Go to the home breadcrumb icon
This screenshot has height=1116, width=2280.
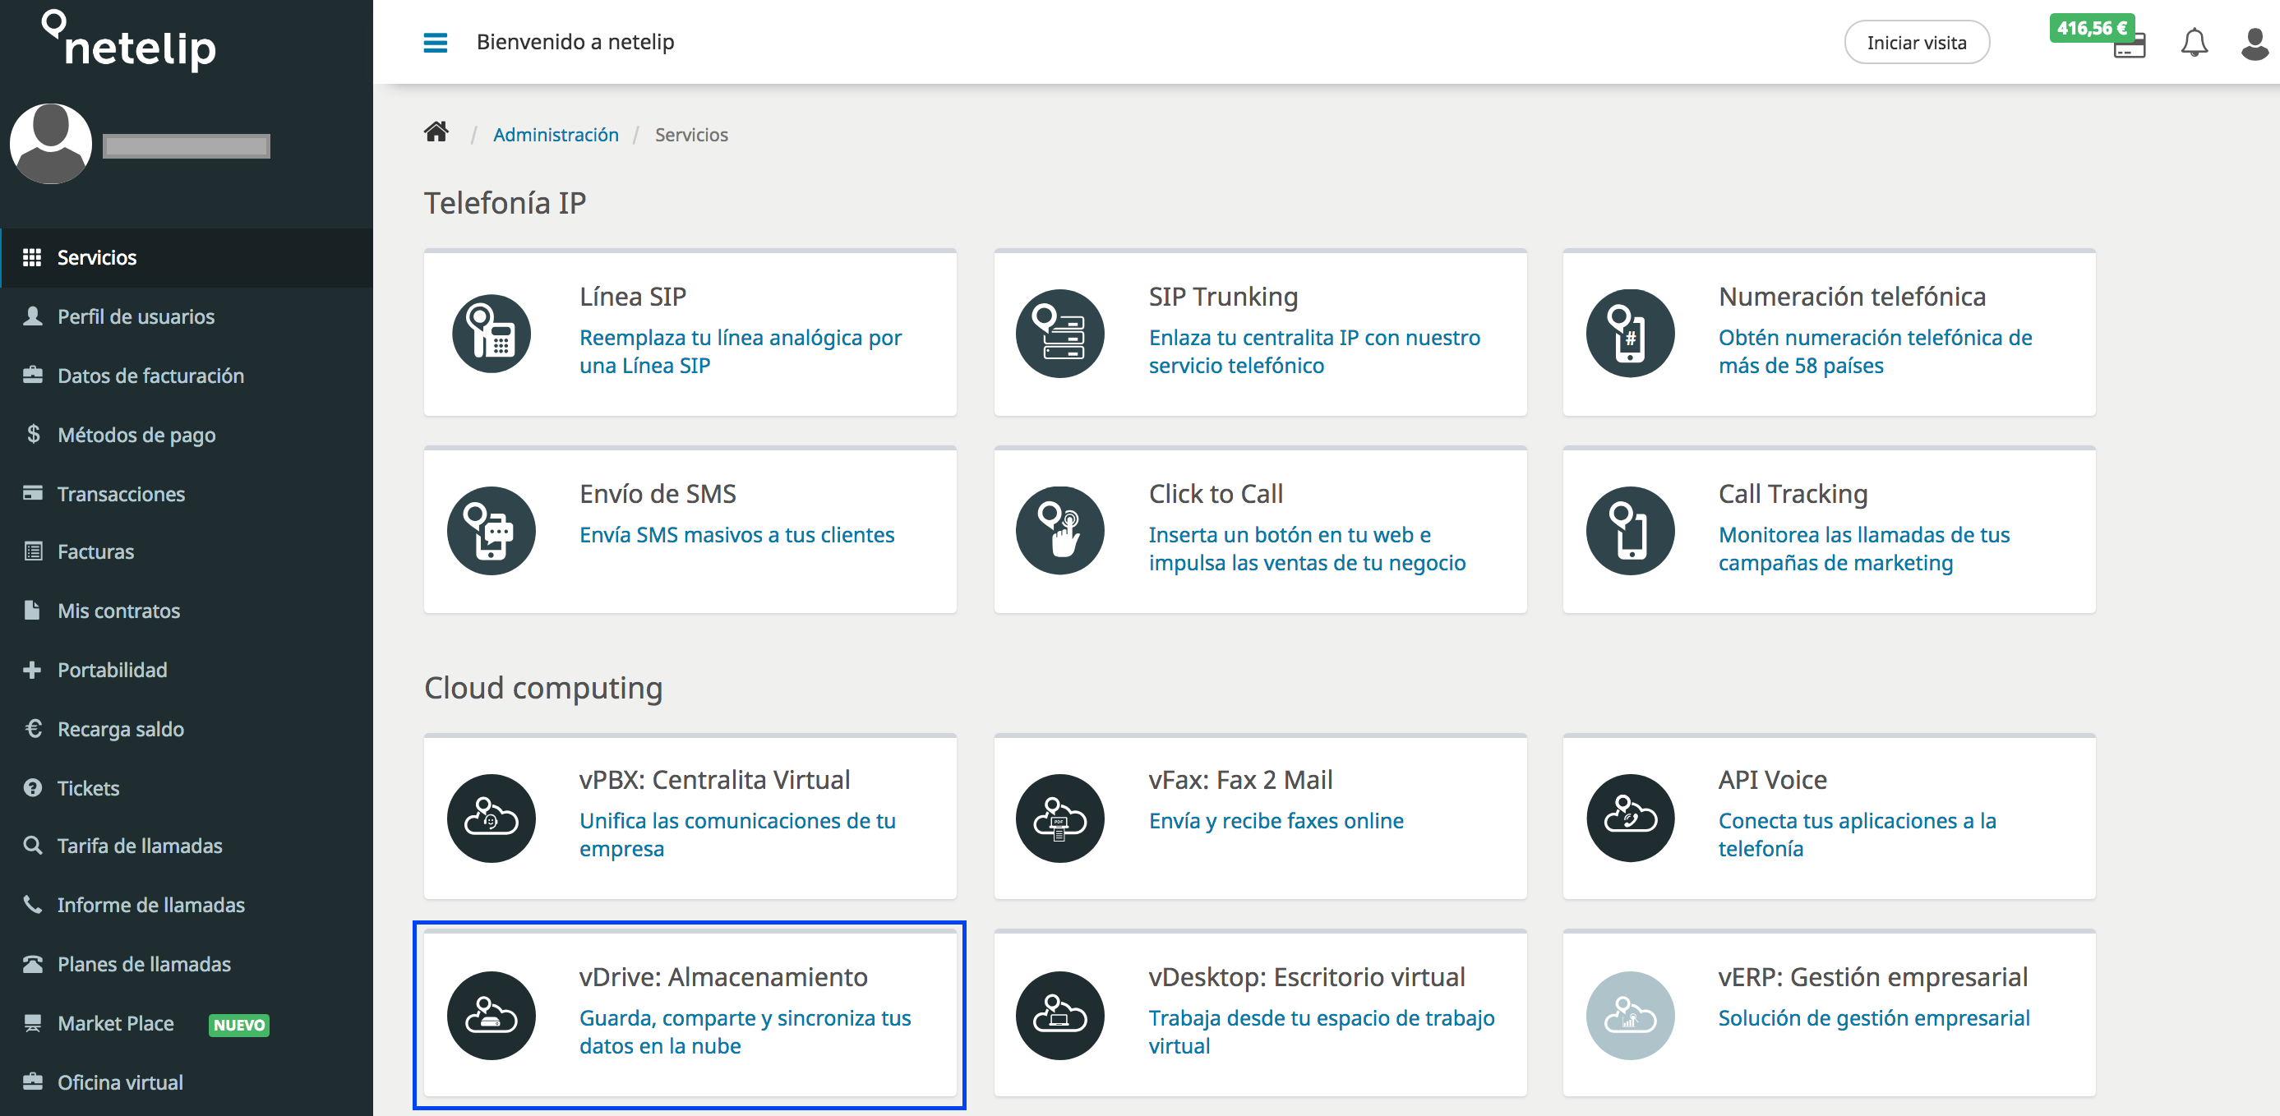[x=436, y=133]
